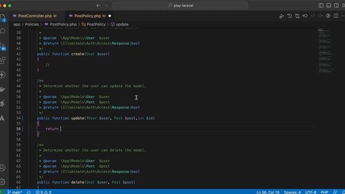Click the Run or Debug icon in editor toolbar
The height and width of the screenshot is (194, 345).
click(x=281, y=16)
